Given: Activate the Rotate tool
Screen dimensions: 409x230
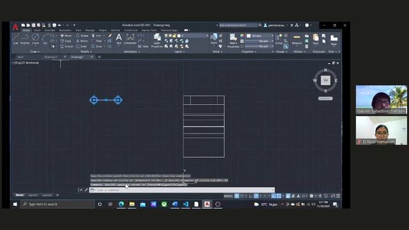Looking at the screenshot, I should (x=82, y=36).
